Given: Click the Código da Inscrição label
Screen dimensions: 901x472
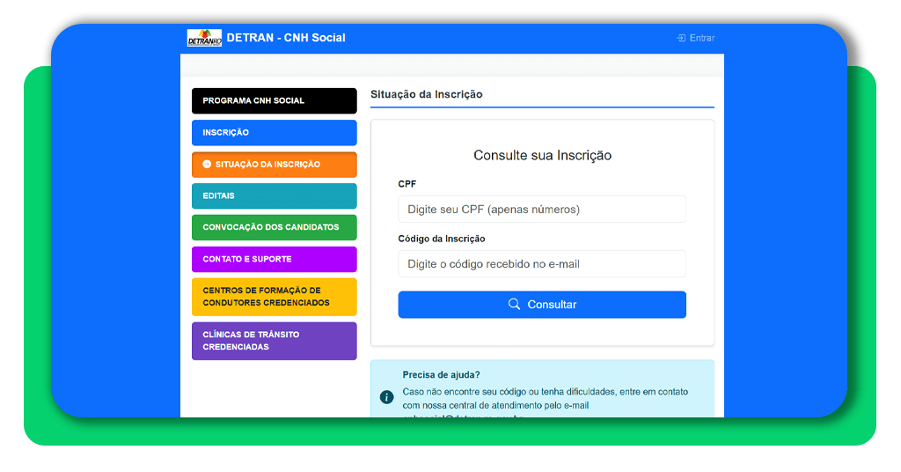Looking at the screenshot, I should (x=442, y=239).
